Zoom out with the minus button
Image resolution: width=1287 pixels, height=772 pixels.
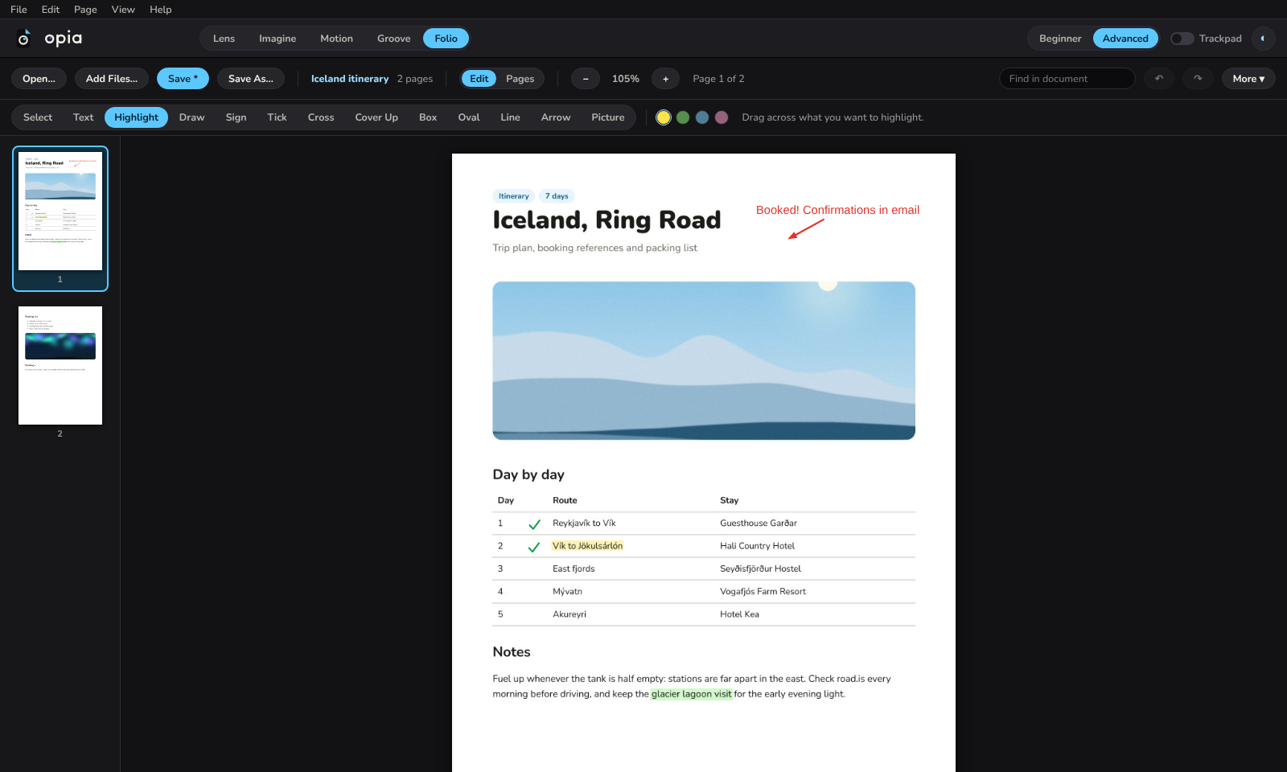(586, 79)
